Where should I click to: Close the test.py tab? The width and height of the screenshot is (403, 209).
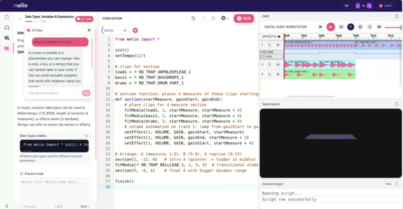(125, 30)
